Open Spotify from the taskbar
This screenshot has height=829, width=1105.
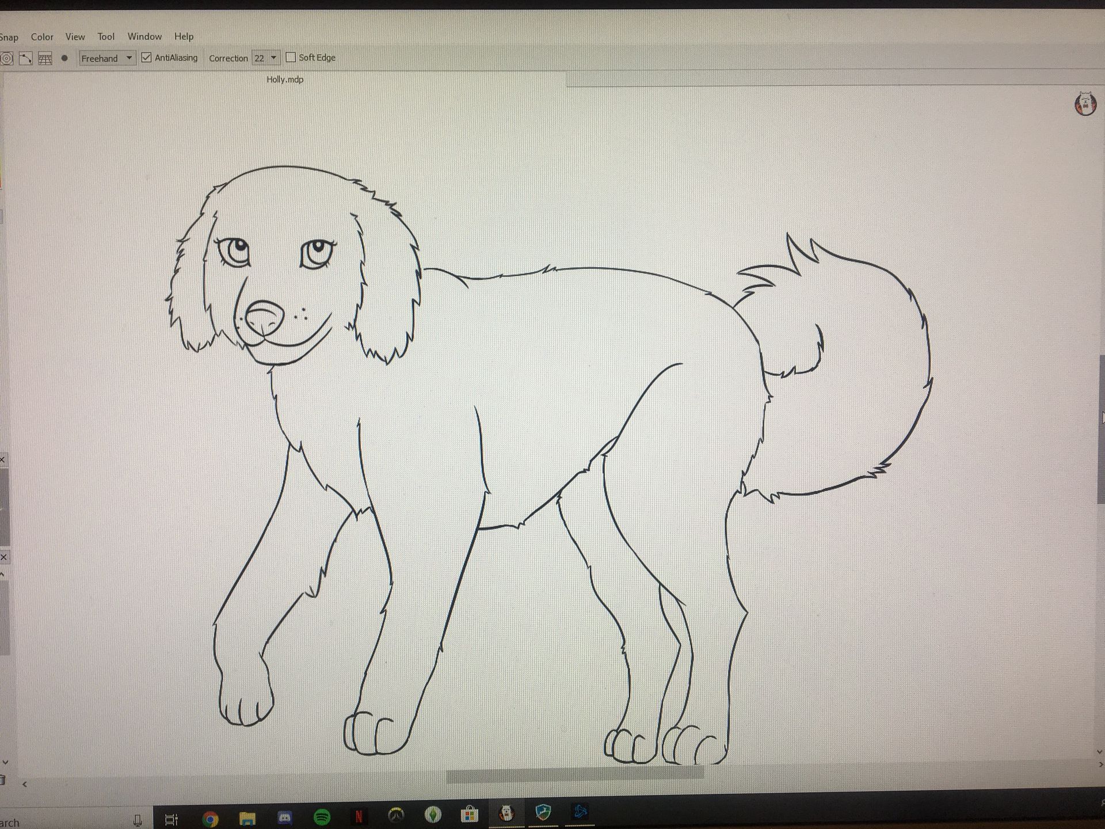322,816
